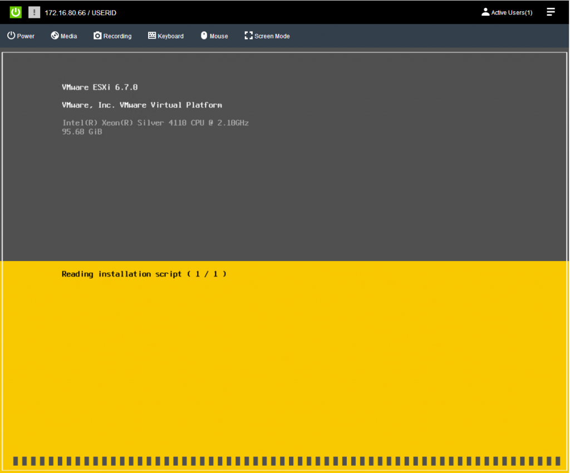Open the Media menu
The image size is (570, 473).
[x=64, y=36]
